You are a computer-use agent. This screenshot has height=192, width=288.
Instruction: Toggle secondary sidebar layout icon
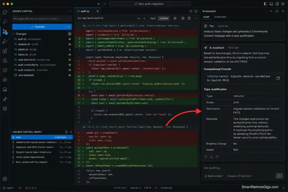click(x=277, y=4)
